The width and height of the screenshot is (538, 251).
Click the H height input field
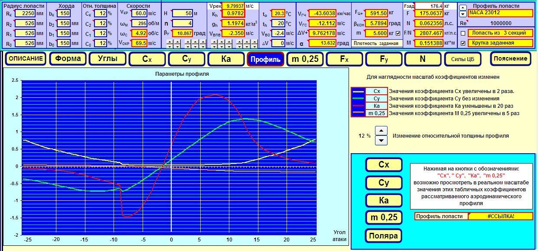(x=182, y=13)
